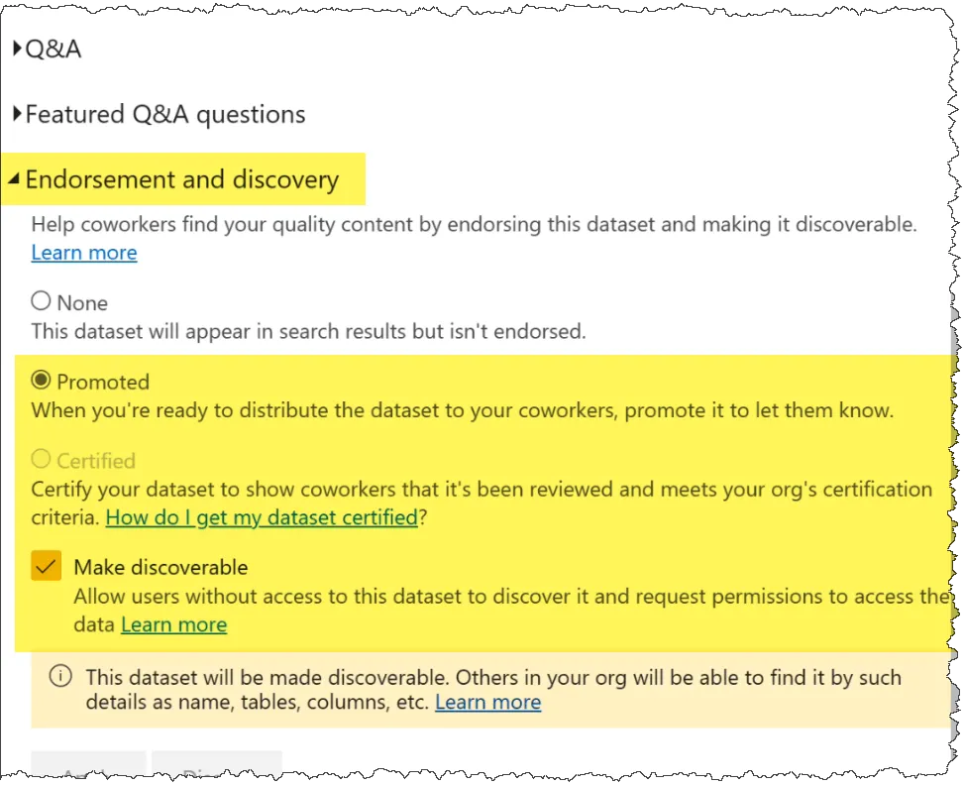Uncheck the Make discoverable checkbox
This screenshot has width=964, height=785.
[47, 567]
